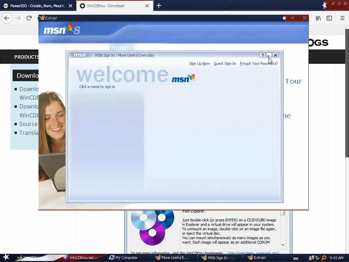Click the MSN logo in the sign-in title bar
The height and width of the screenshot is (262, 349).
click(x=79, y=55)
